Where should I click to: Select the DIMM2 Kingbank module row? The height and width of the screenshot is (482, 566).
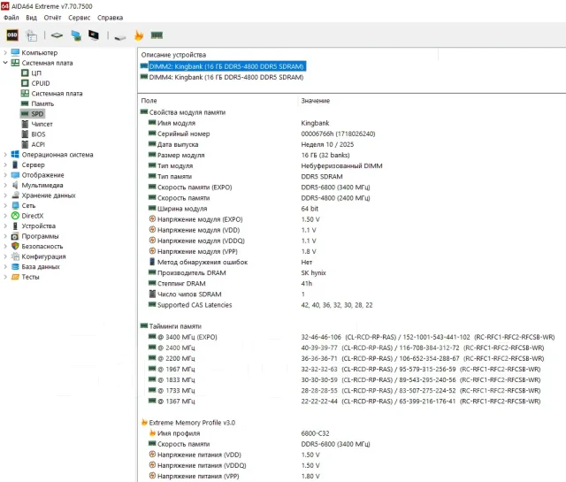pyautogui.click(x=226, y=66)
